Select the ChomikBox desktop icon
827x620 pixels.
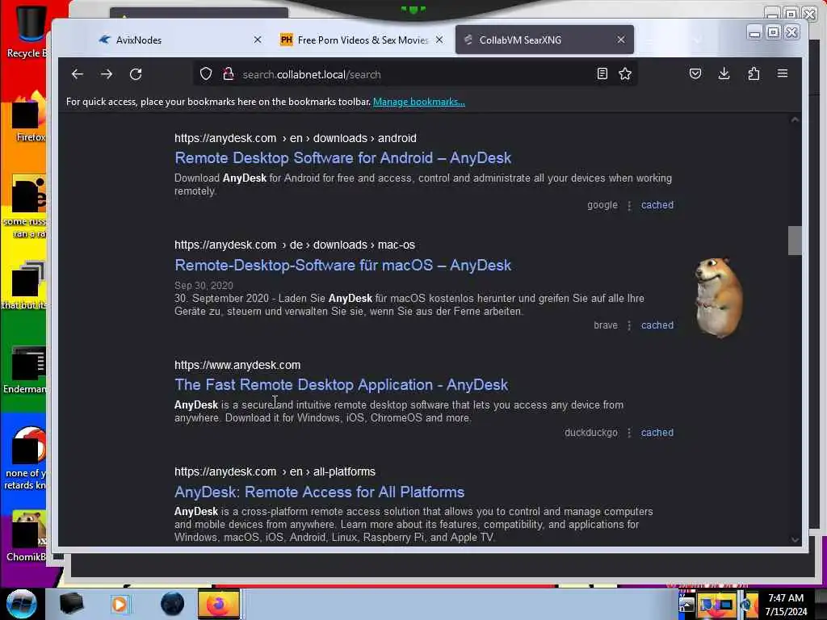[25, 536]
